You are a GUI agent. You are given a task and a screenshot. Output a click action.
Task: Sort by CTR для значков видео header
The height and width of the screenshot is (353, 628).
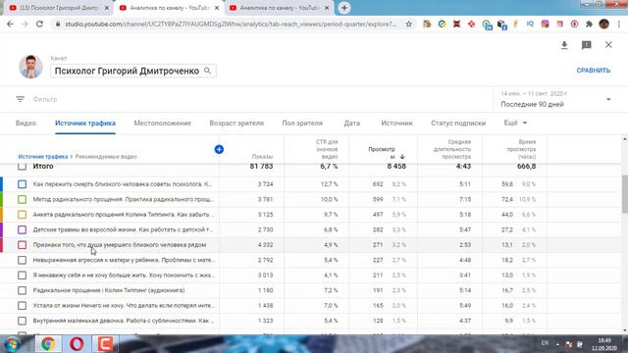coord(327,149)
